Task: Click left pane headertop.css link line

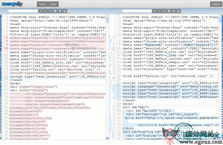Action: click(57, 66)
